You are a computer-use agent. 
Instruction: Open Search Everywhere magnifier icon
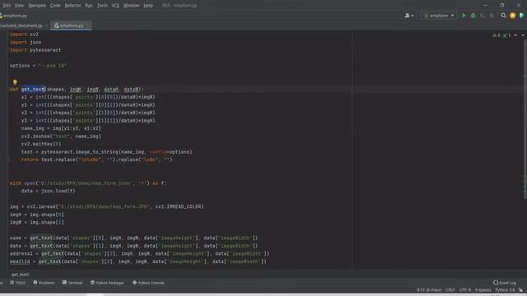(x=503, y=16)
